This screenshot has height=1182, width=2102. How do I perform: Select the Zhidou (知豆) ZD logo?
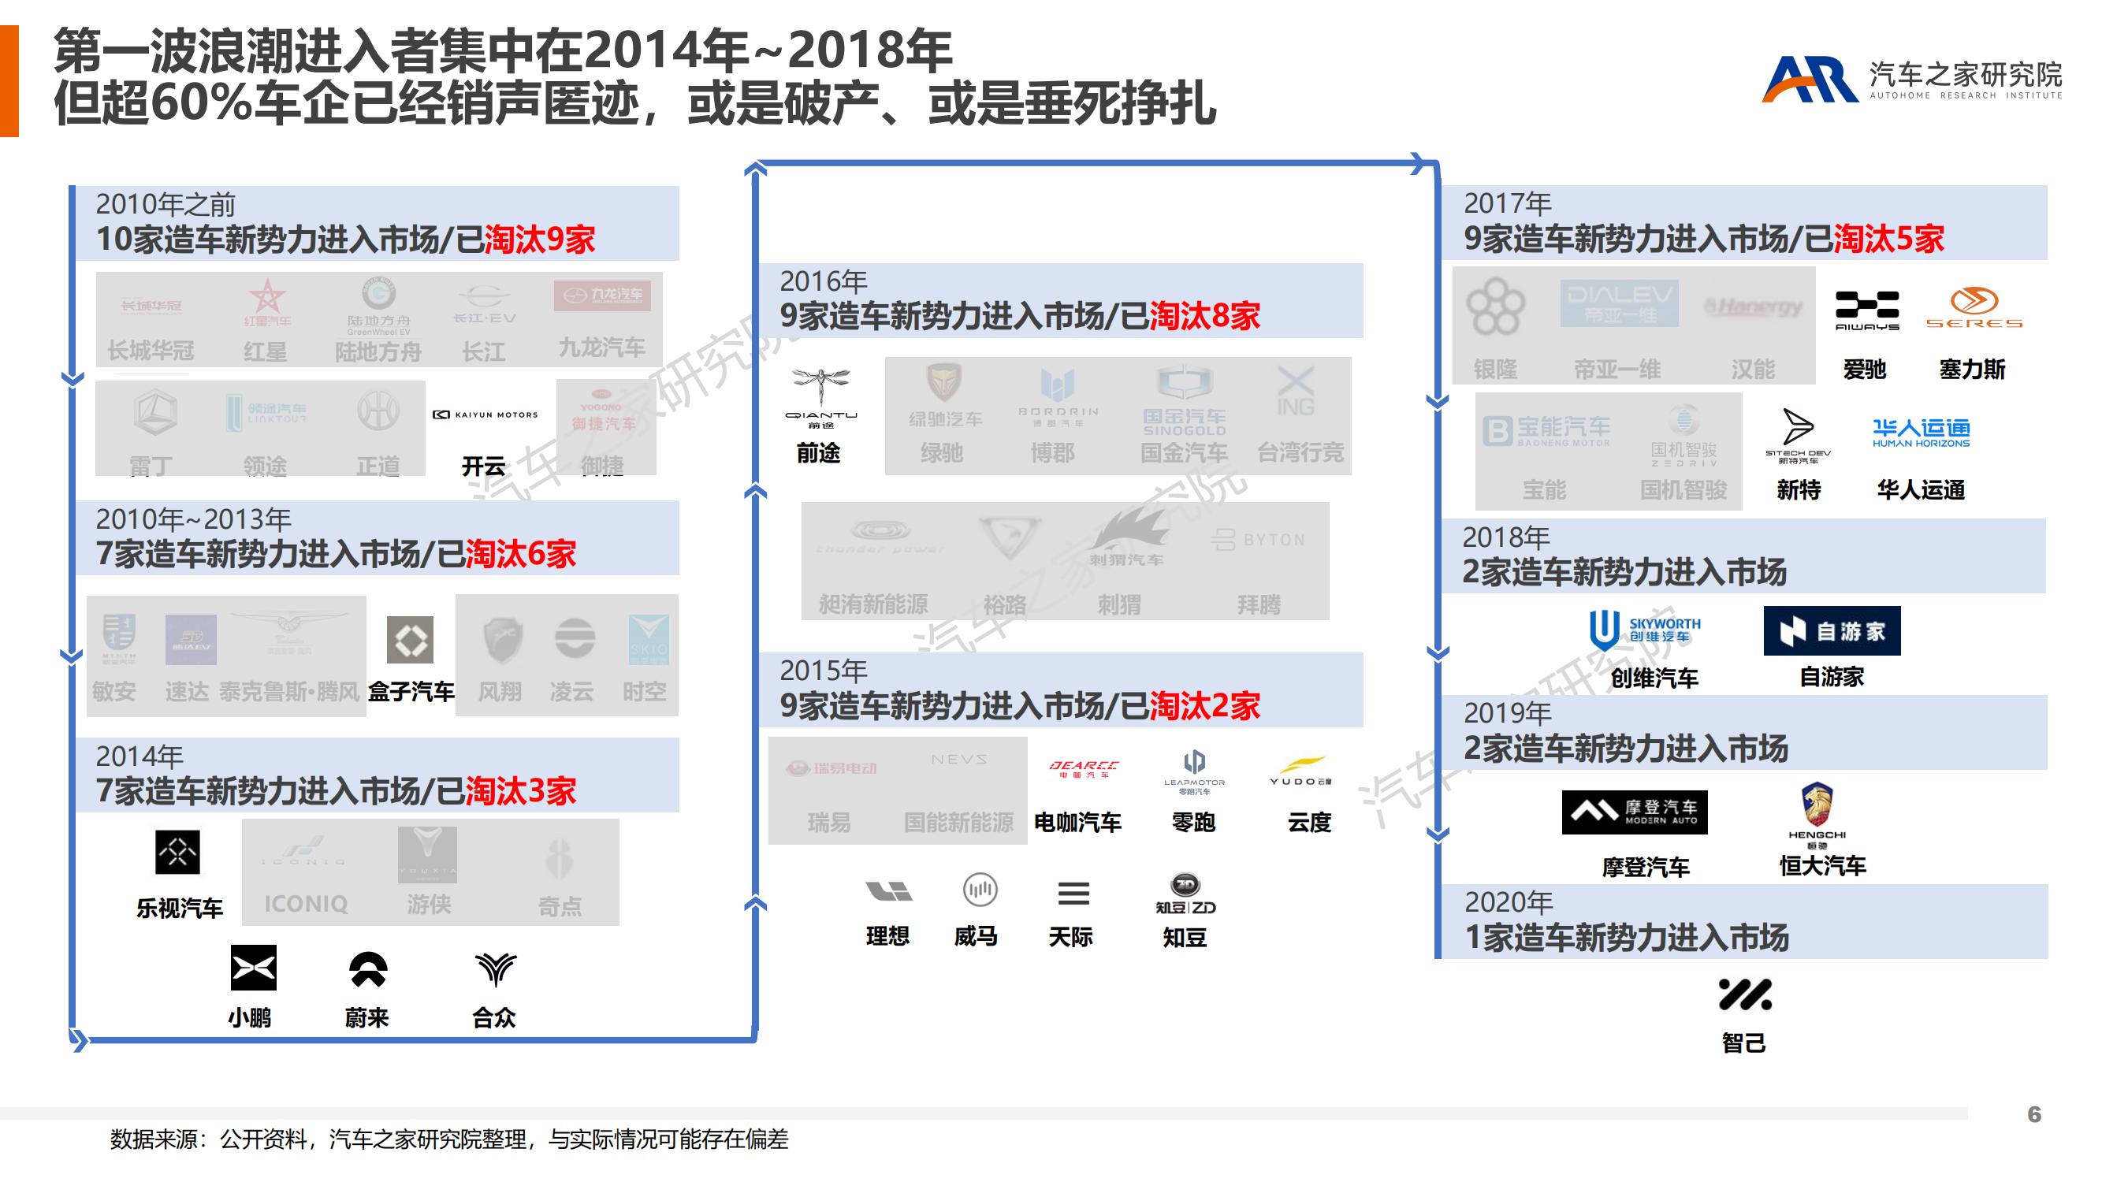[1185, 894]
